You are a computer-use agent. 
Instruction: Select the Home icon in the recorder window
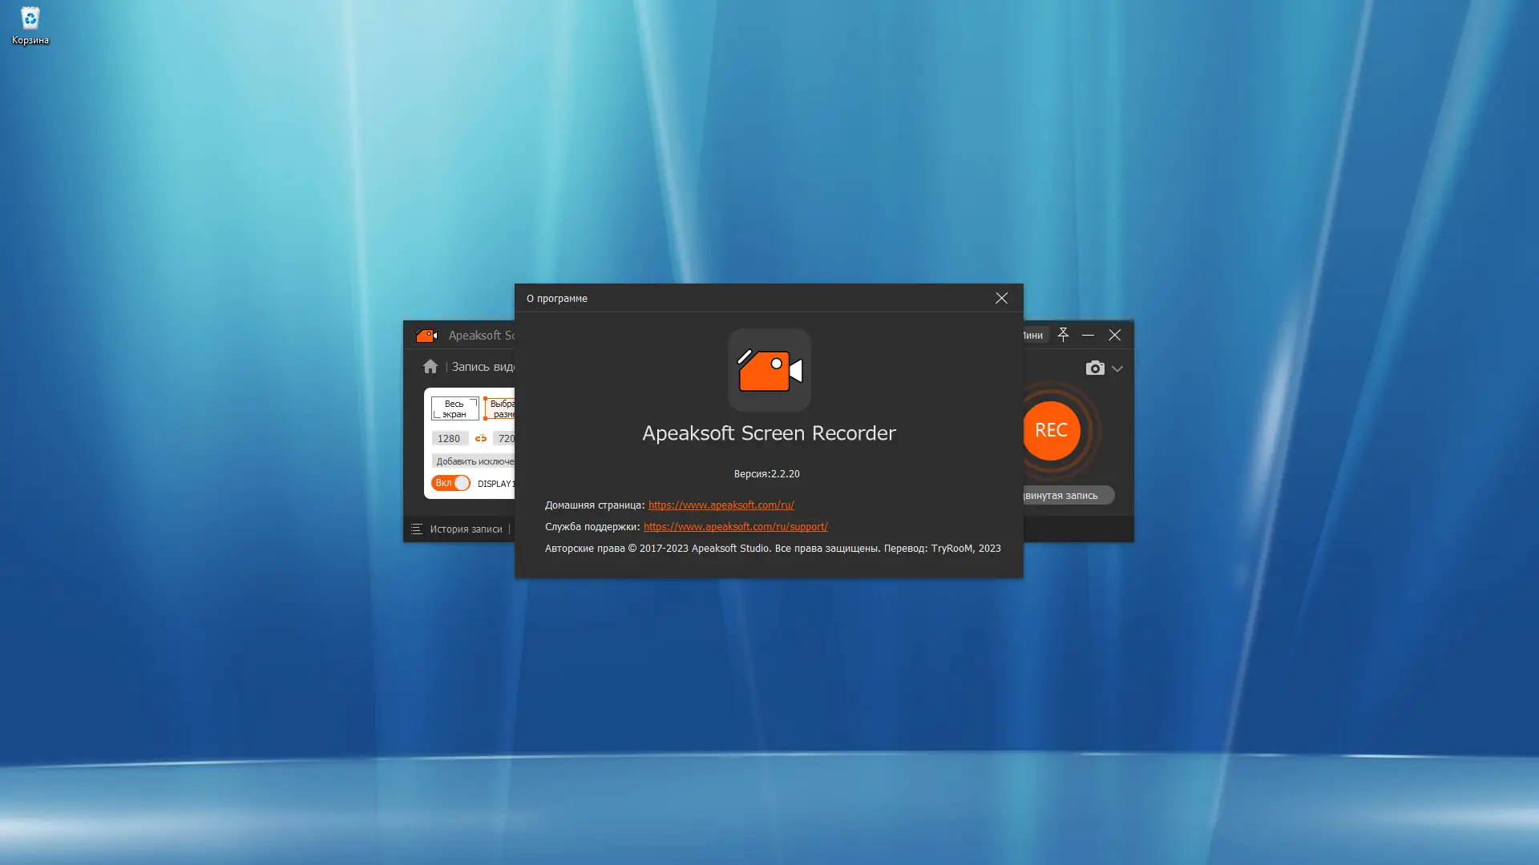pyautogui.click(x=430, y=366)
